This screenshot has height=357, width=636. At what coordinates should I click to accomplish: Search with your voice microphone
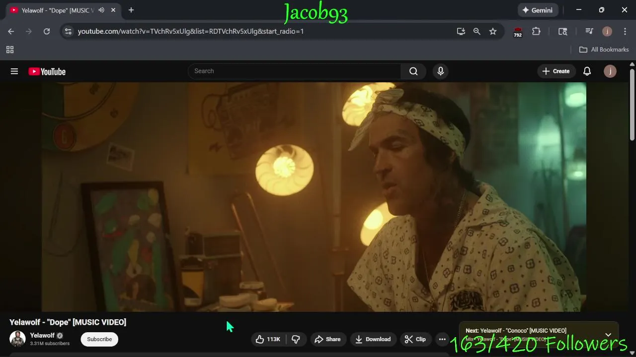(x=440, y=71)
